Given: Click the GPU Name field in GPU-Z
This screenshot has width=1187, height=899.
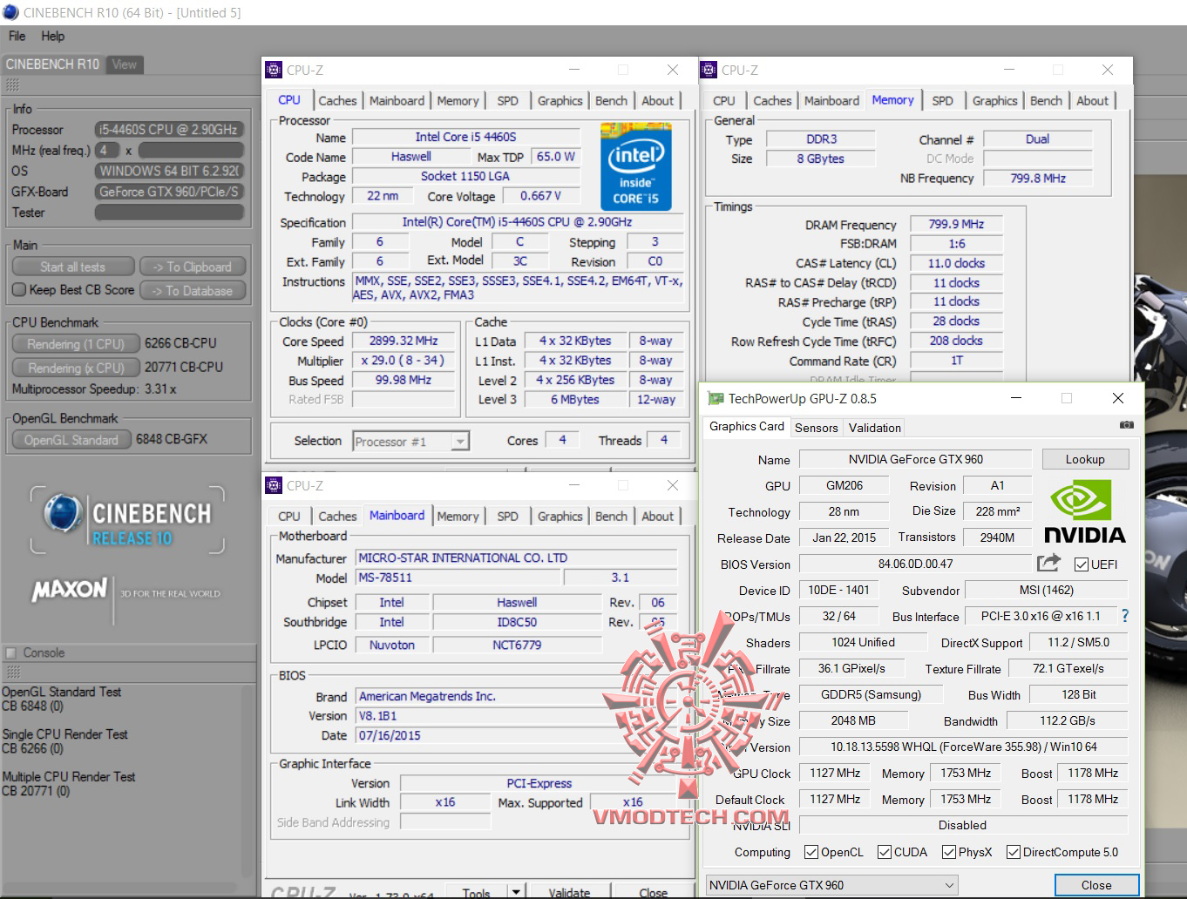Looking at the screenshot, I should (915, 459).
